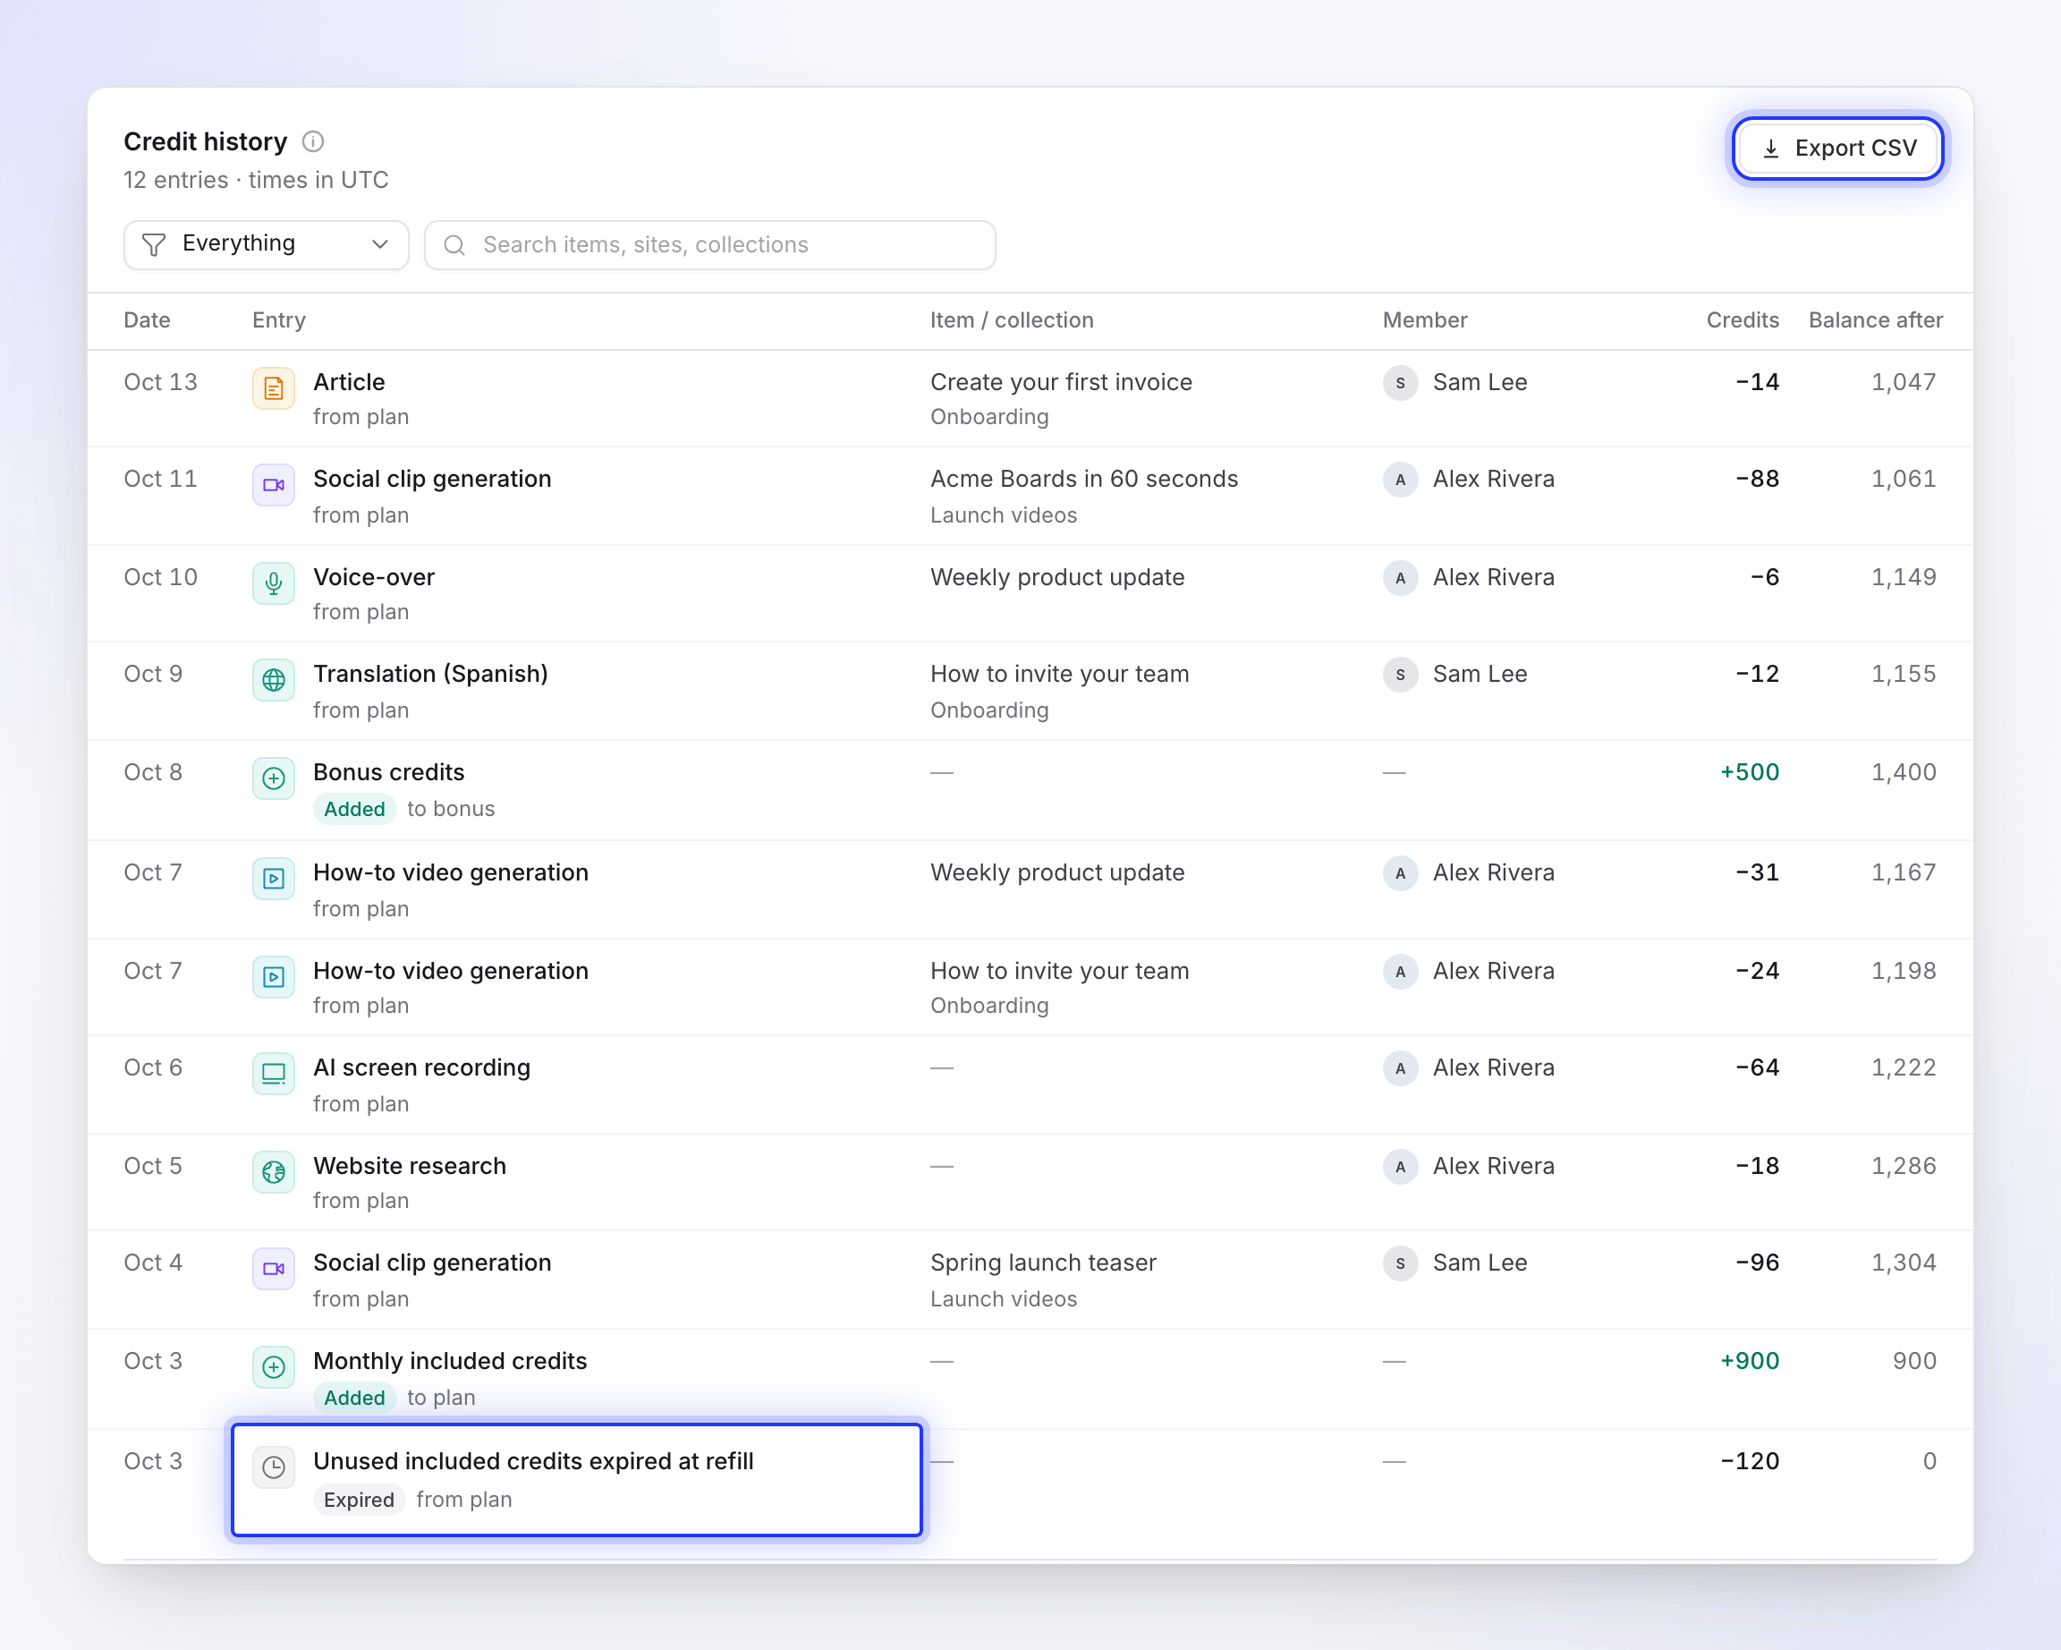Image resolution: width=2061 pixels, height=1650 pixels.
Task: Click the Social clip icon in Oct 11 row
Action: click(x=274, y=485)
